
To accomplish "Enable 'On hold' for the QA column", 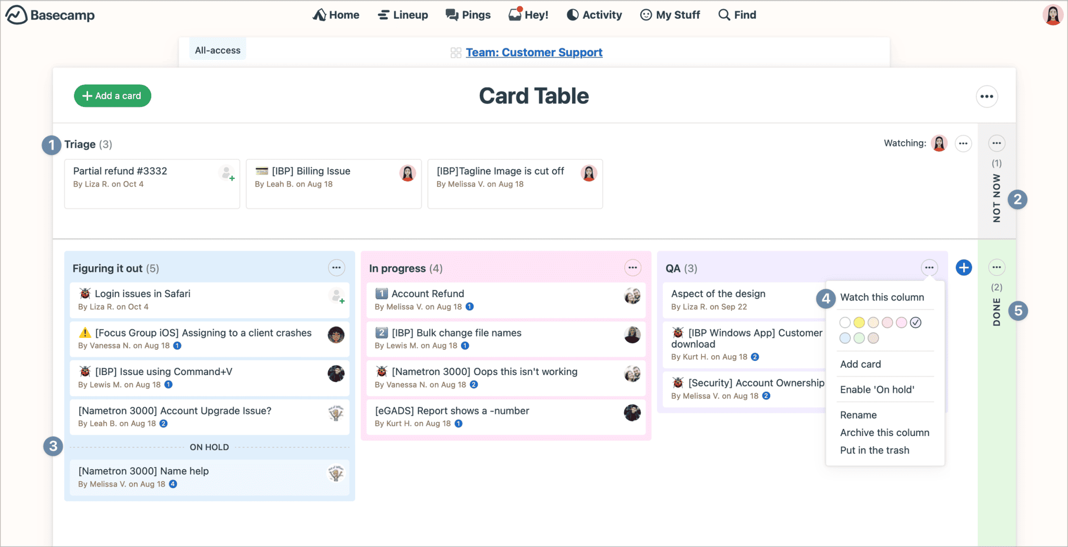I will pyautogui.click(x=877, y=390).
